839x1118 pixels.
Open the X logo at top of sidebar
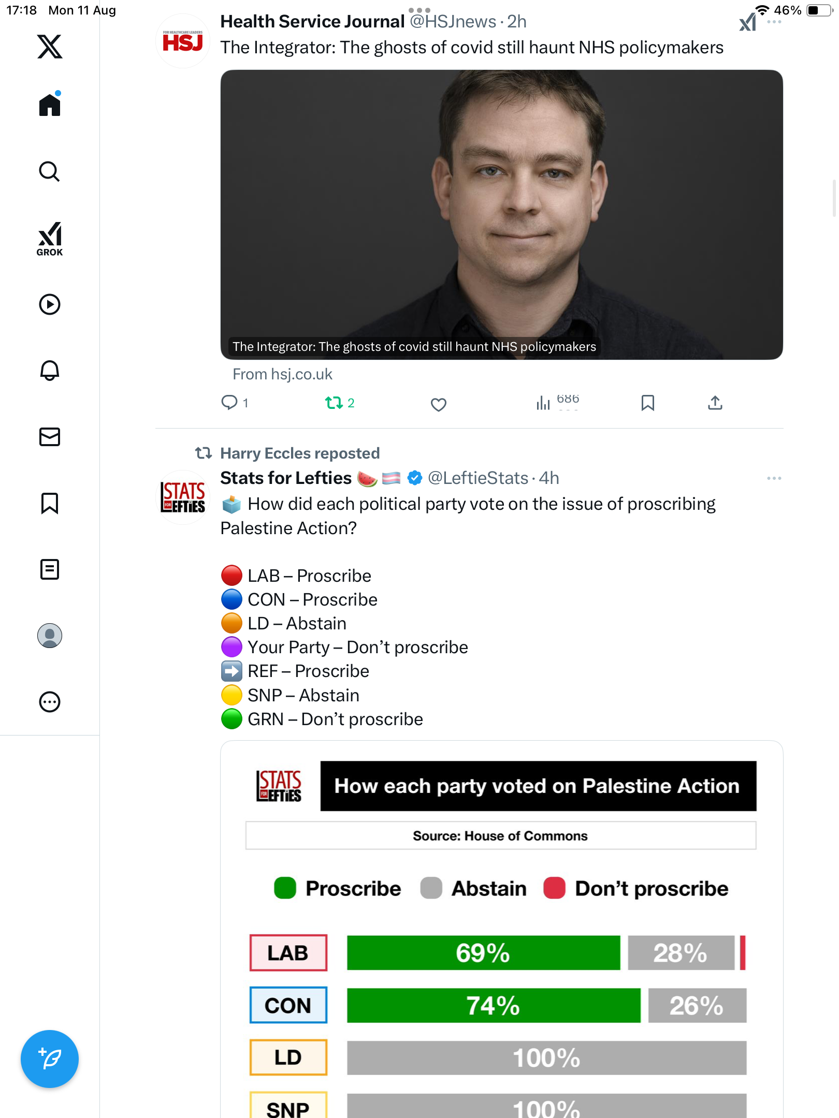[x=50, y=47]
